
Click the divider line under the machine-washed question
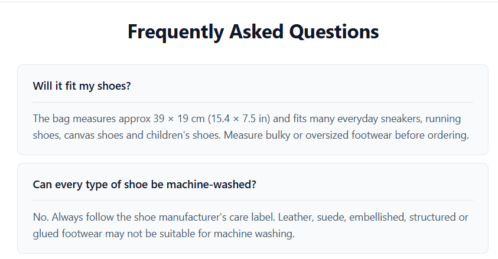[253, 201]
